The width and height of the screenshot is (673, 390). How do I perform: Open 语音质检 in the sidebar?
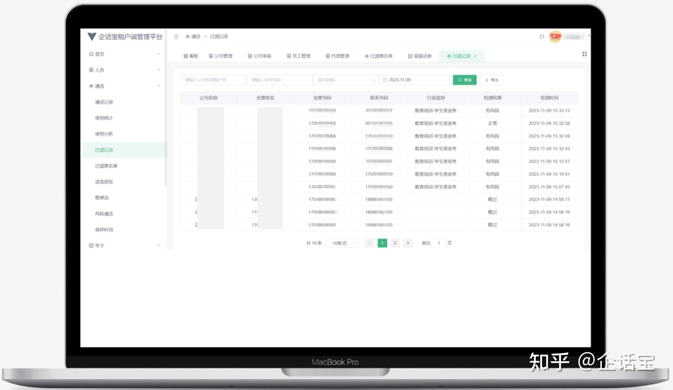coord(104,182)
